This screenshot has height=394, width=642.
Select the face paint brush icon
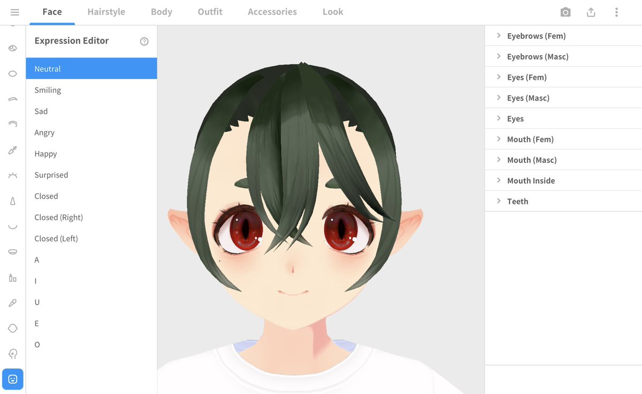click(13, 303)
